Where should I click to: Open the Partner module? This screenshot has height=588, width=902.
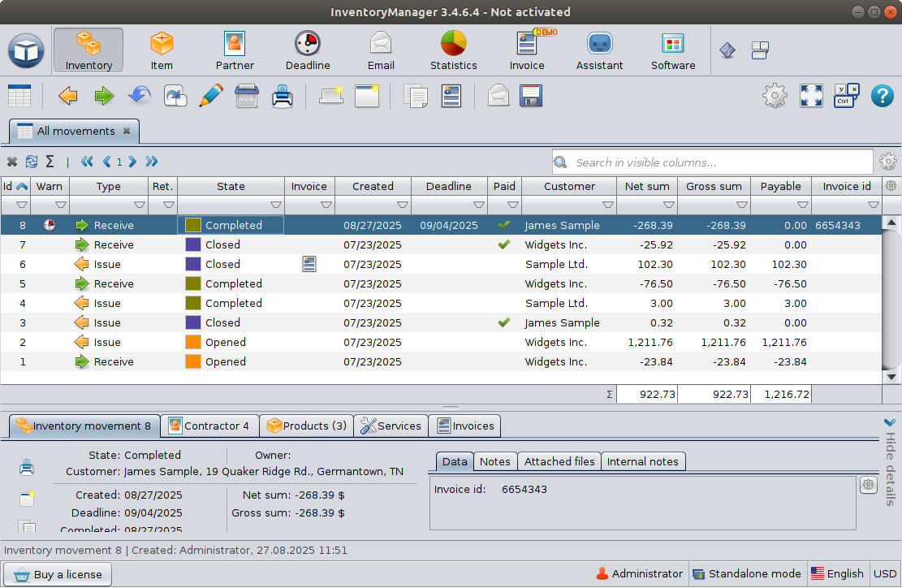235,50
